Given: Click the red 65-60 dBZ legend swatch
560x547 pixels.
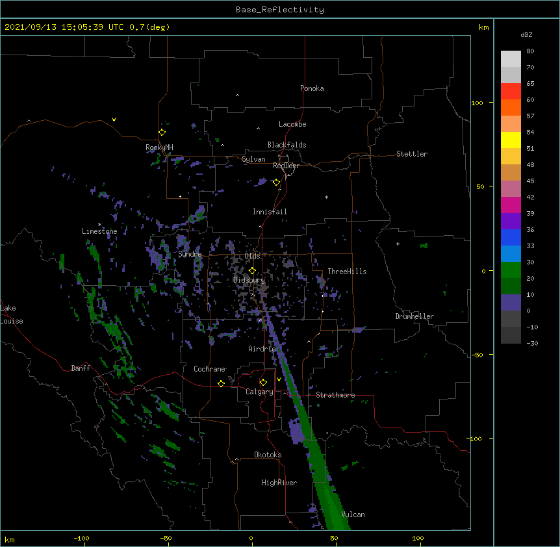Looking at the screenshot, I should (511, 91).
